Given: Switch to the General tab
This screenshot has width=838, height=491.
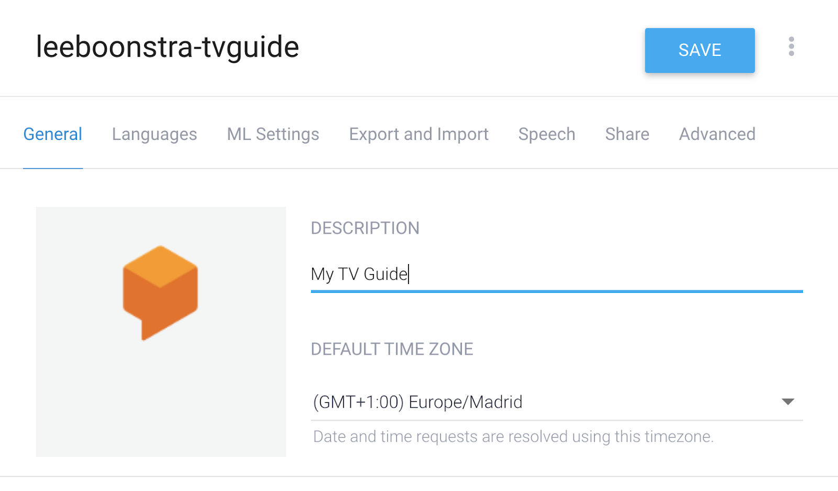Looking at the screenshot, I should [53, 134].
